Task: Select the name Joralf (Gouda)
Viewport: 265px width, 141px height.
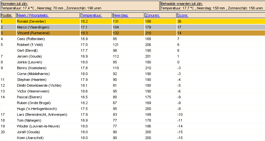Action: 28,132
